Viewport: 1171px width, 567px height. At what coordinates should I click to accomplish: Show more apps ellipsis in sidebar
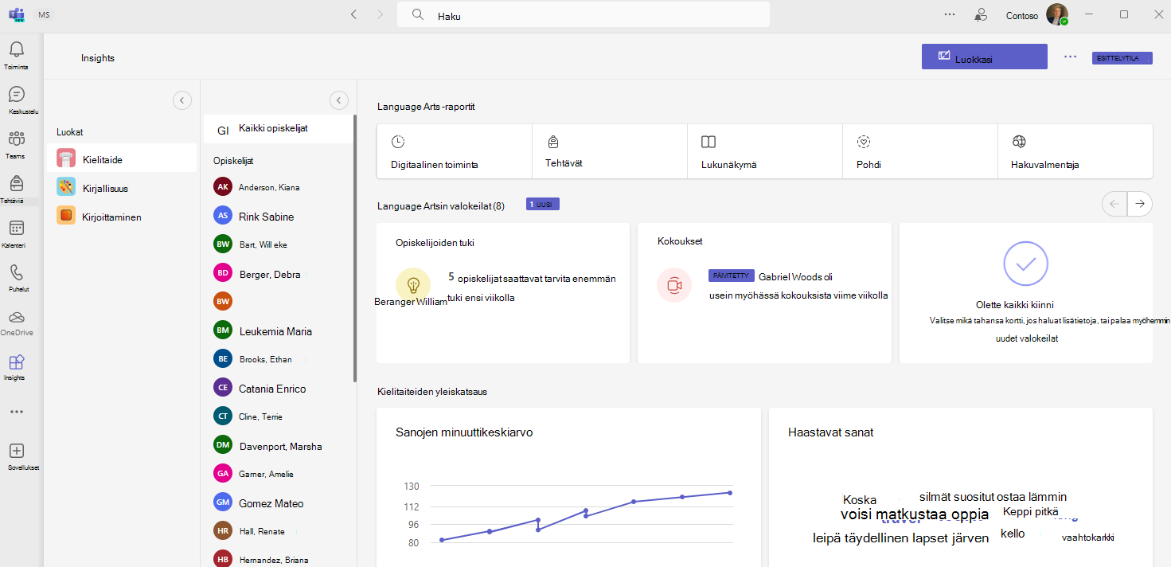point(16,412)
